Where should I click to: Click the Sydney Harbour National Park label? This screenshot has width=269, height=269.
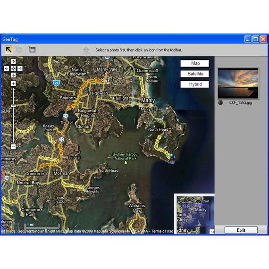click(126, 156)
